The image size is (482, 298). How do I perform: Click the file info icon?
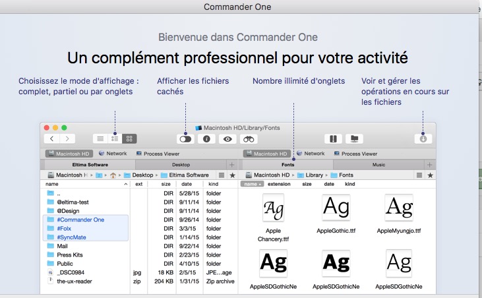click(206, 139)
